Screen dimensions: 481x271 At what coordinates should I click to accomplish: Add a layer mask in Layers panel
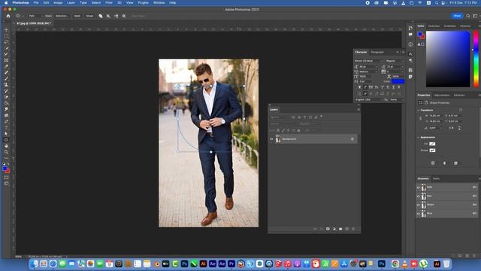coord(328,229)
